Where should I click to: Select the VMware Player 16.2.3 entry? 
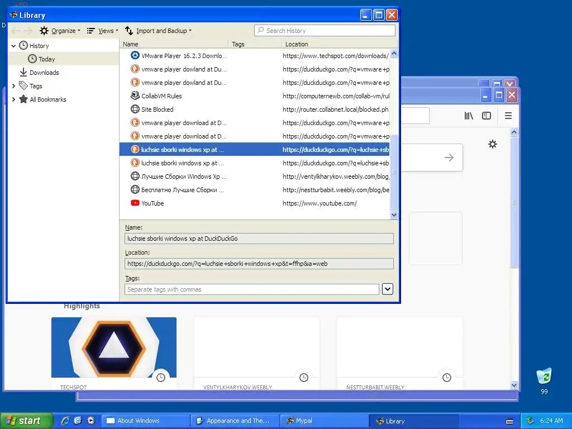255,56
